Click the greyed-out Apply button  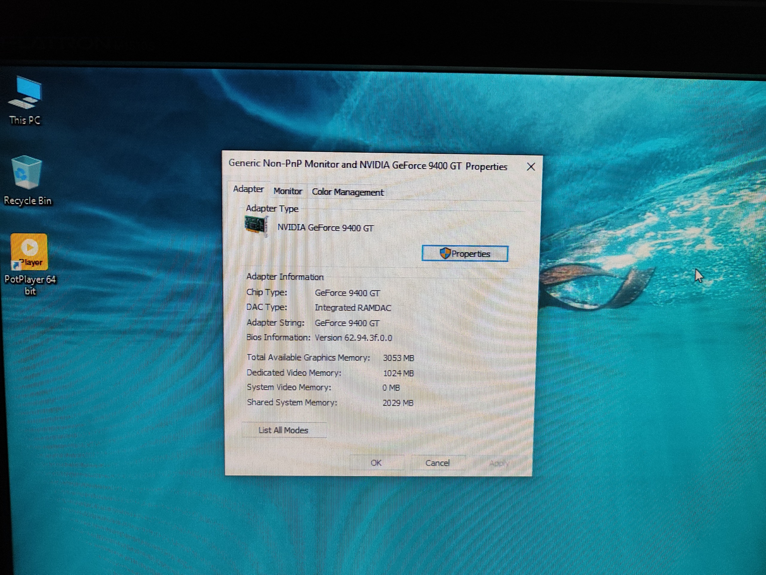tap(499, 463)
